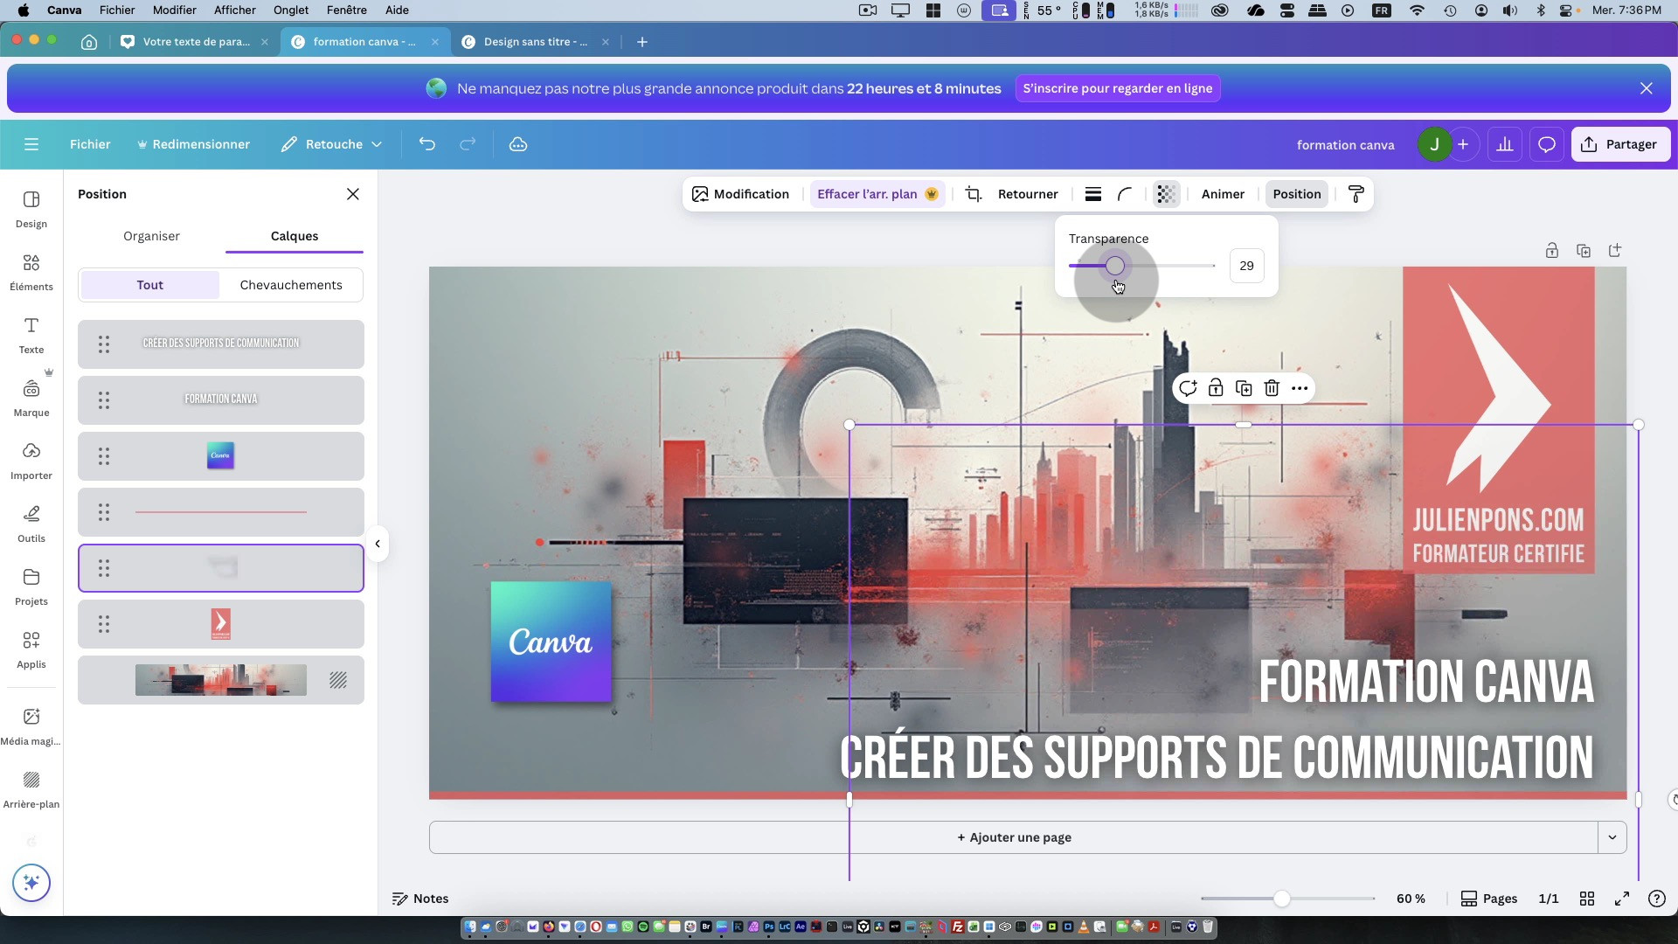Toggle the grid view thumbnails button
This screenshot has width=1678, height=944.
point(1587,899)
